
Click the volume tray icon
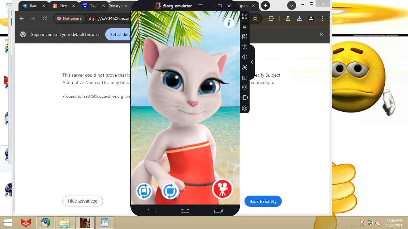tap(378, 223)
